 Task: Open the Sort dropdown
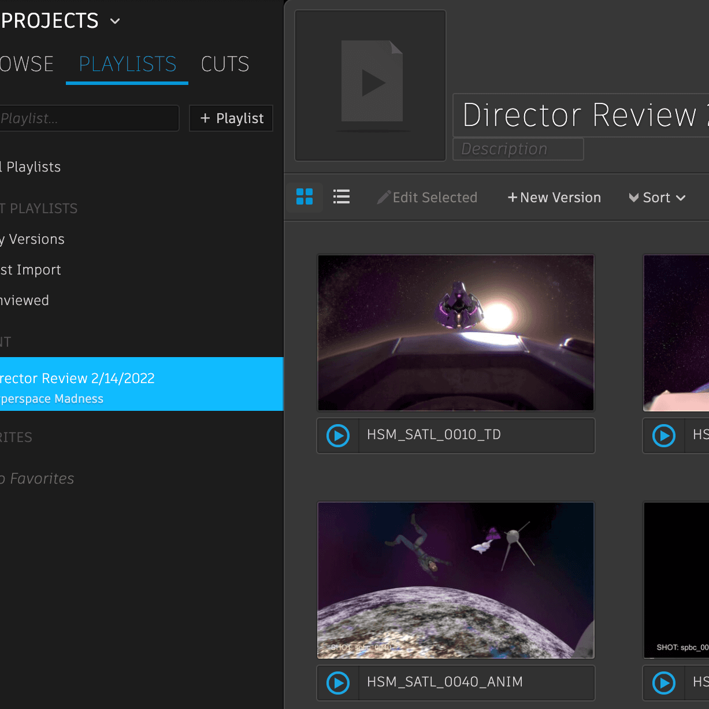pos(658,198)
